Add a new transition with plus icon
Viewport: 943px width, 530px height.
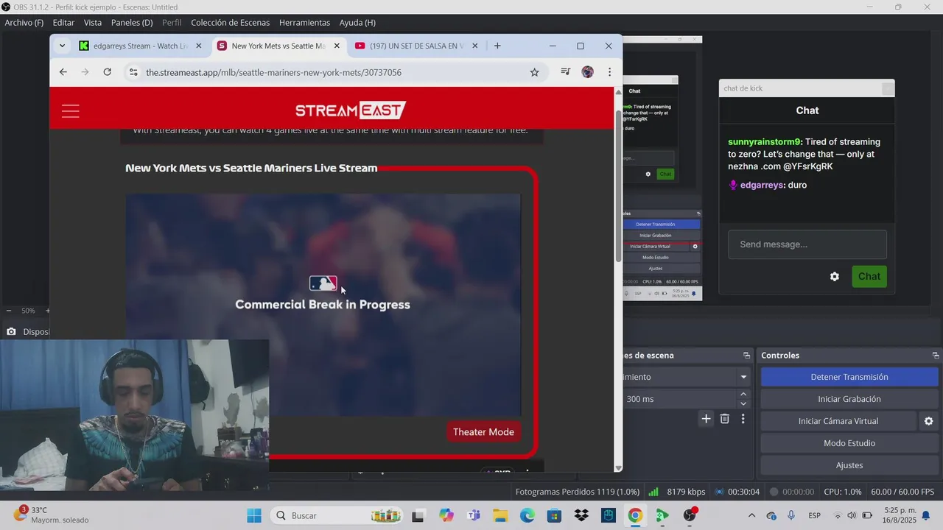click(x=706, y=419)
